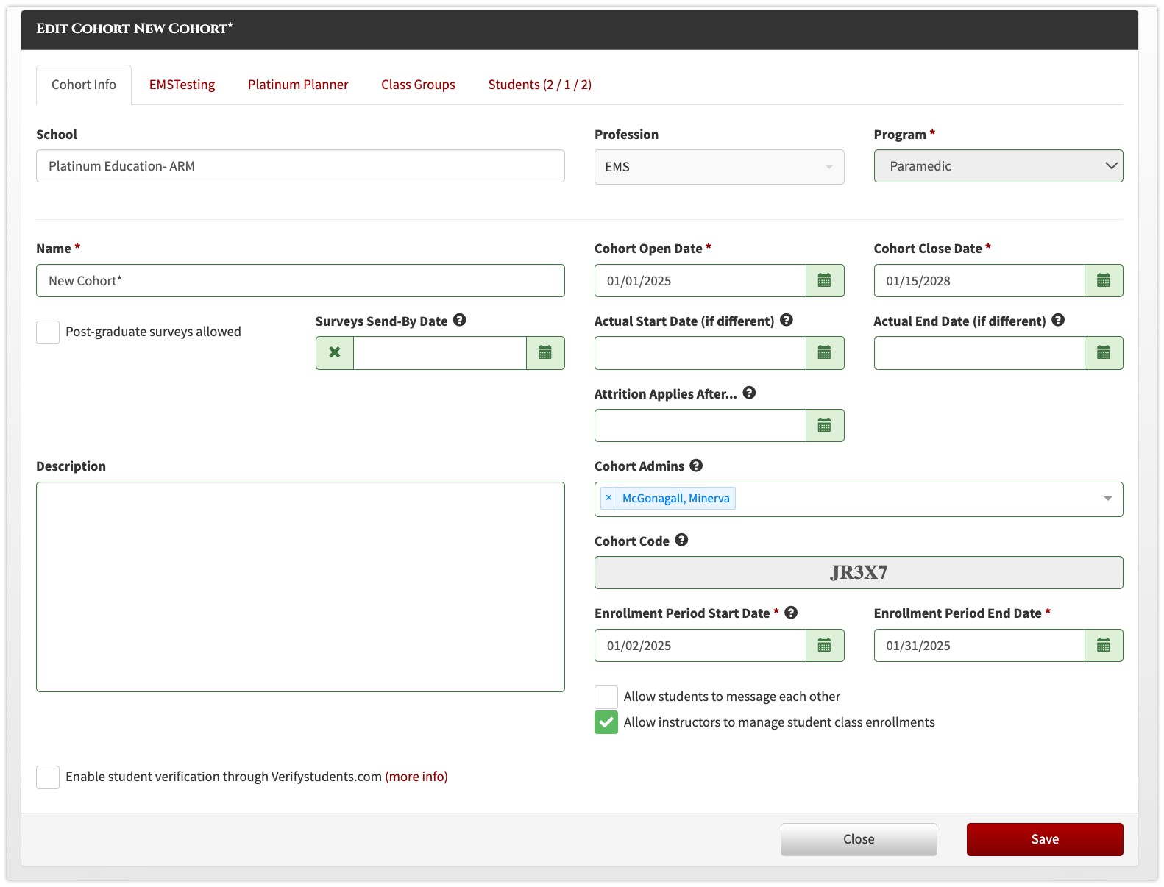Image resolution: width=1164 pixels, height=887 pixels.
Task: Open calendar for Actual Start Date
Action: point(825,353)
